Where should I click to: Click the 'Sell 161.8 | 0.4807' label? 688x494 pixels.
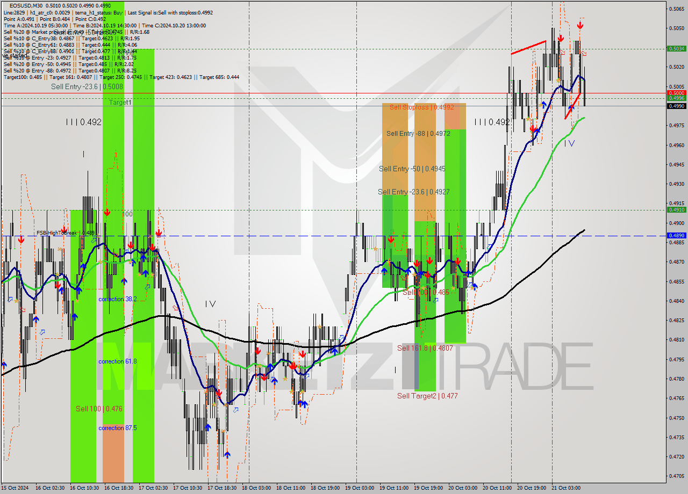click(x=425, y=348)
